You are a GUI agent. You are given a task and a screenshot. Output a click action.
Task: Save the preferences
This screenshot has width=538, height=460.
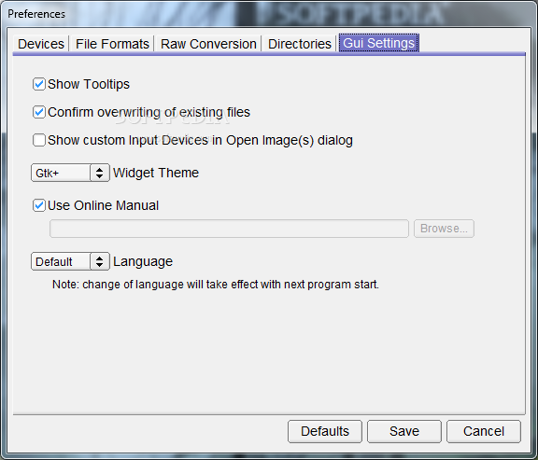(404, 431)
